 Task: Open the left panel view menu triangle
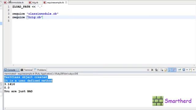pos(1,6)
